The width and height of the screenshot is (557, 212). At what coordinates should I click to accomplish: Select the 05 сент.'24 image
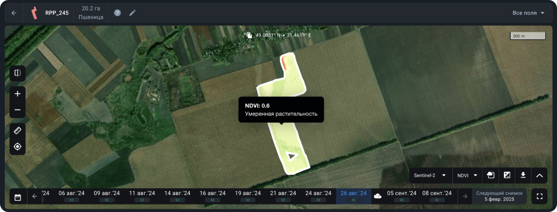click(401, 196)
